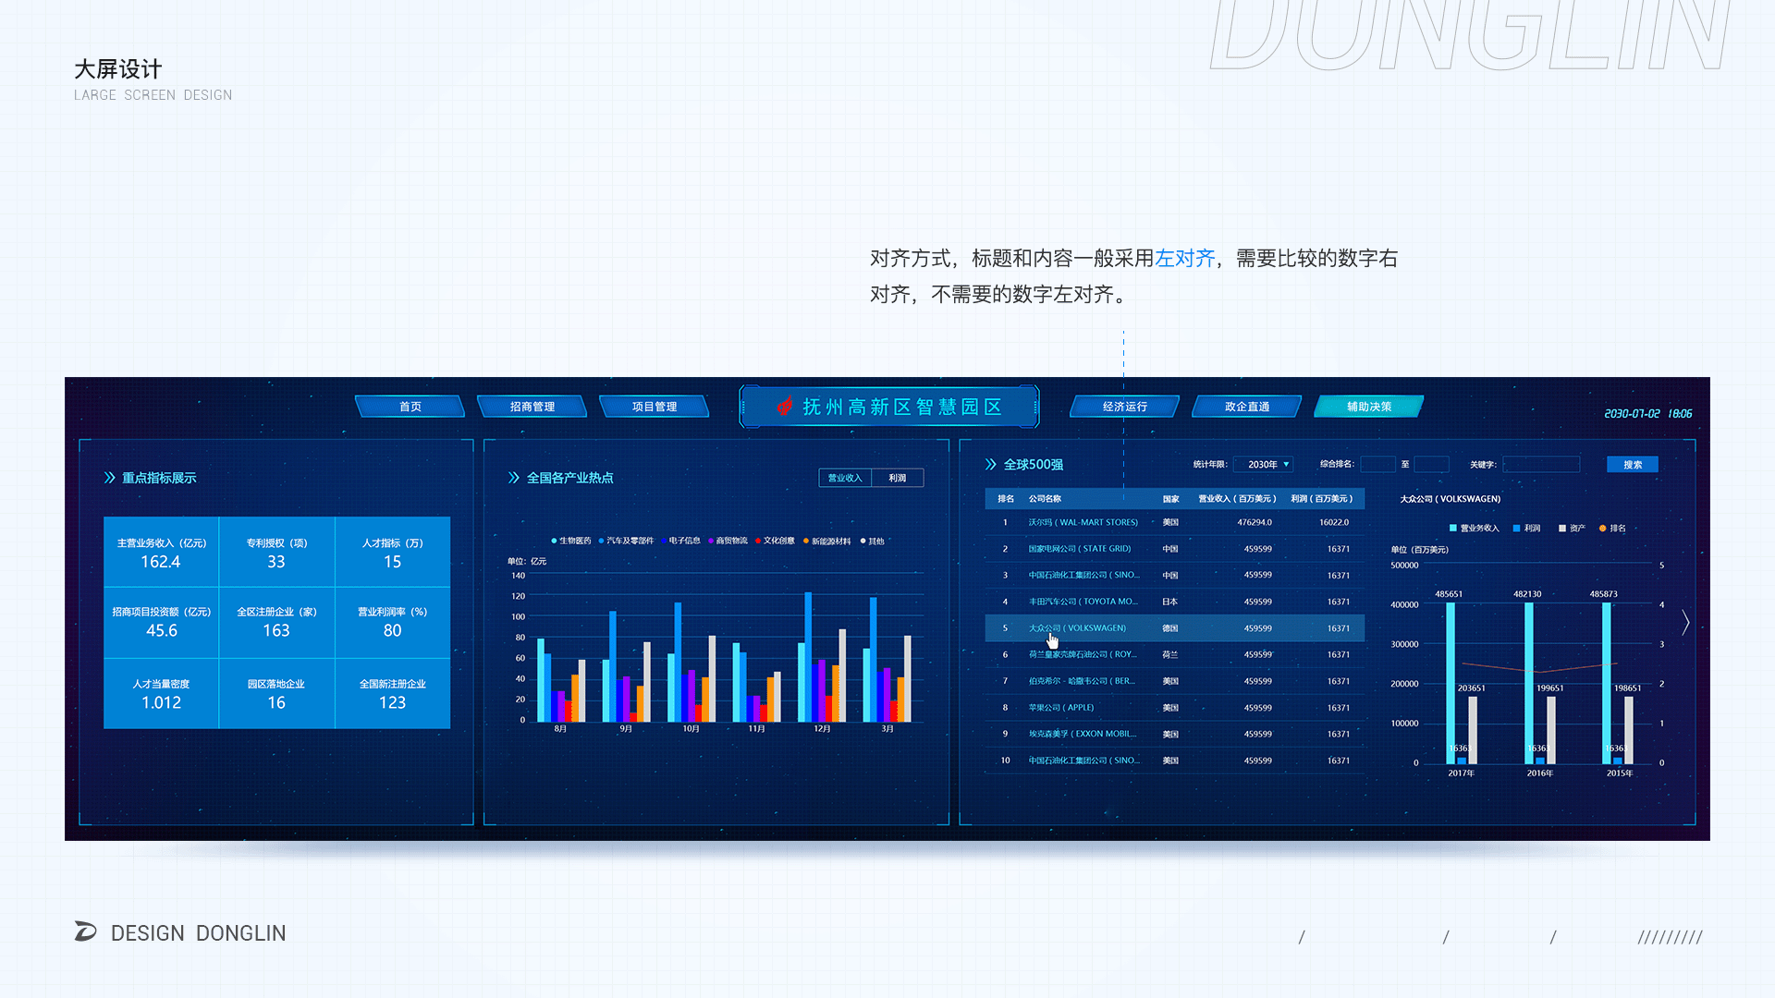This screenshot has height=998, width=1775.
Task: Open 伯克希尔-哈撒韦公司 row
Action: [x=1174, y=681]
